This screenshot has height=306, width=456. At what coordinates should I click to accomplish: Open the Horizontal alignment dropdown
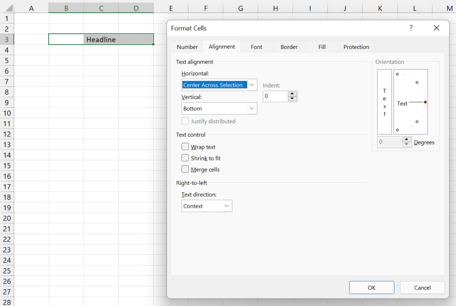click(252, 85)
